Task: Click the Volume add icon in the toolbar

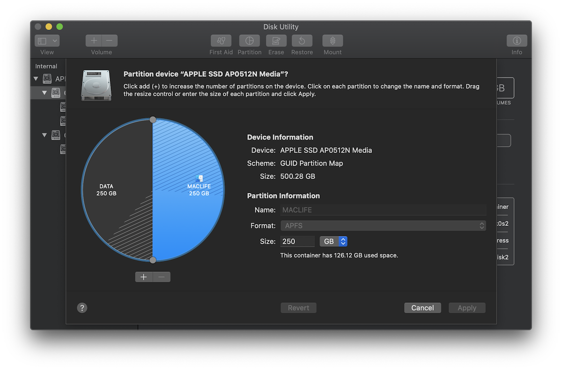Action: [93, 40]
